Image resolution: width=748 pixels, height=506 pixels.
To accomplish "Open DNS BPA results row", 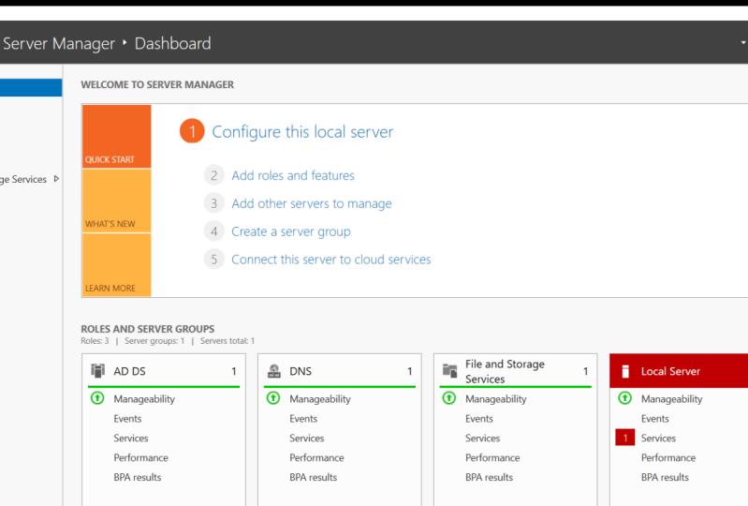I will click(x=314, y=477).
